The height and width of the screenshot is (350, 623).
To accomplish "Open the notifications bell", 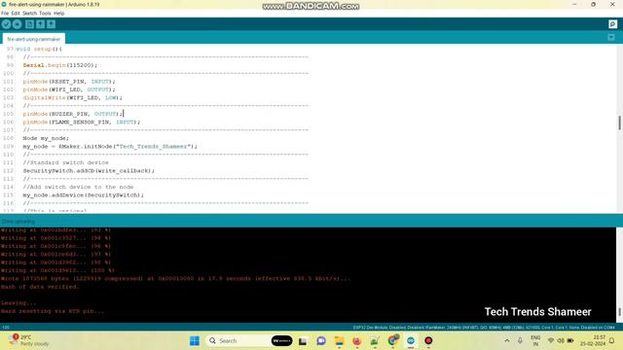I will 612,340.
